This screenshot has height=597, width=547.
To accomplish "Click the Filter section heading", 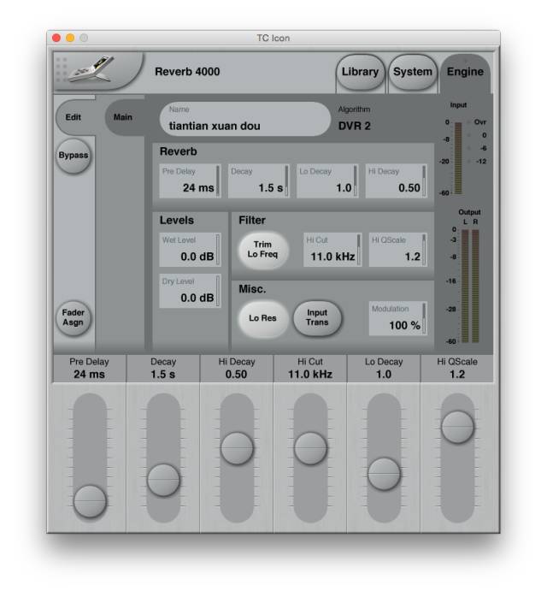I will click(252, 220).
